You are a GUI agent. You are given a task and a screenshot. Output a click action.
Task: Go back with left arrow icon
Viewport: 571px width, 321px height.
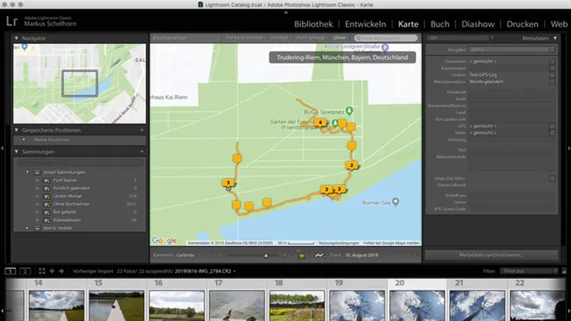point(52,271)
